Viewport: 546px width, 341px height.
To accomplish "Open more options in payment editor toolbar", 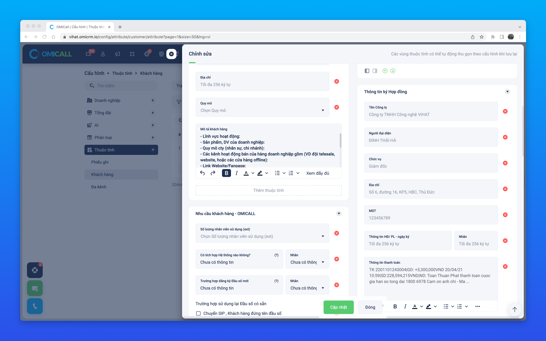I will 478,306.
